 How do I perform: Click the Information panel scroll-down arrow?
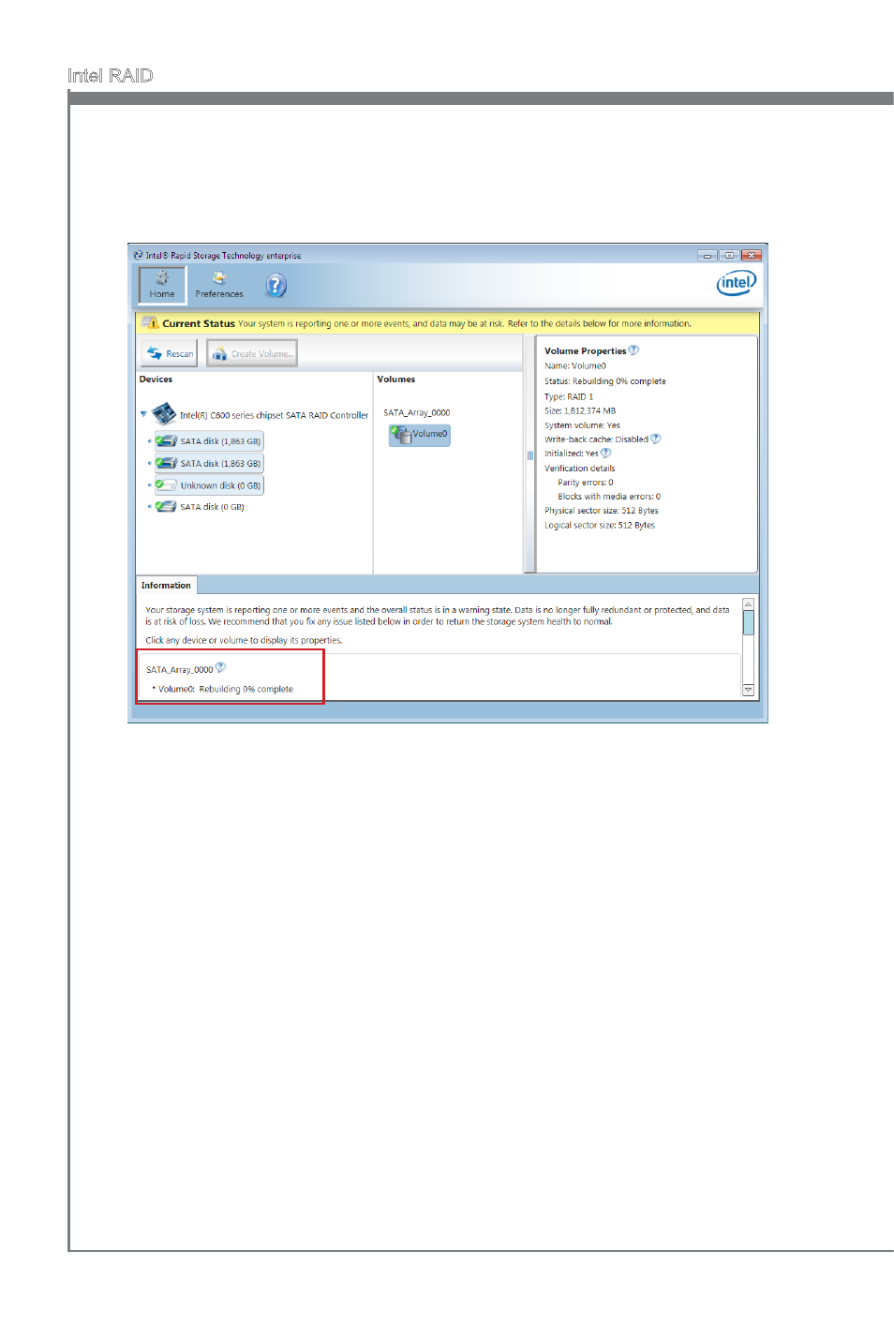tap(748, 690)
